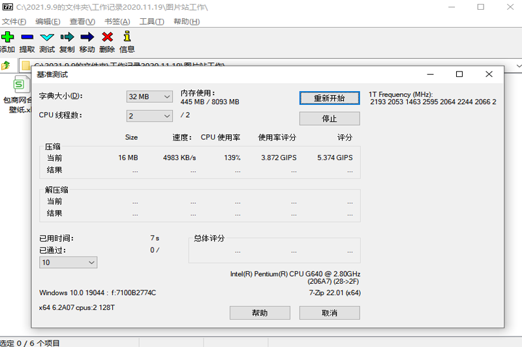This screenshot has height=347, width=522.
Task: Minimize the 基准测试 benchmark dialog
Action: (430, 74)
